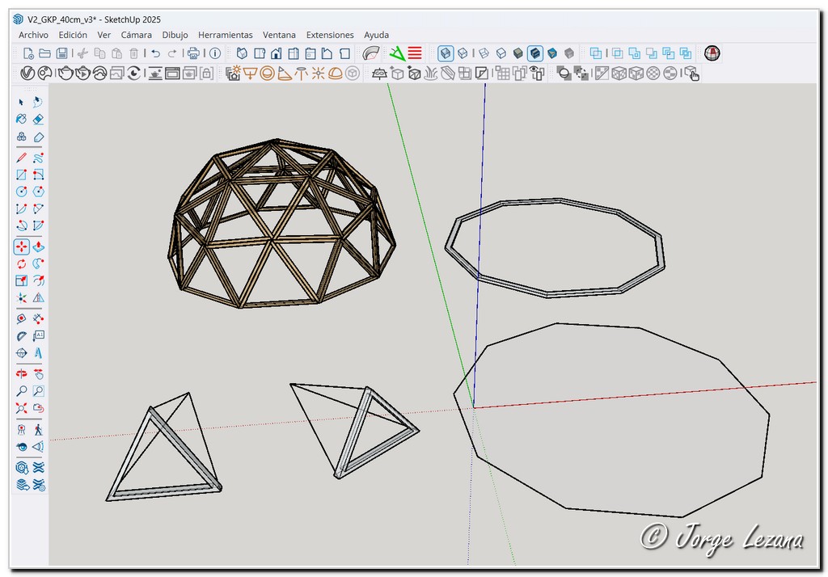Activate the Push/Pull tool
828x577 pixels.
pyautogui.click(x=38, y=246)
